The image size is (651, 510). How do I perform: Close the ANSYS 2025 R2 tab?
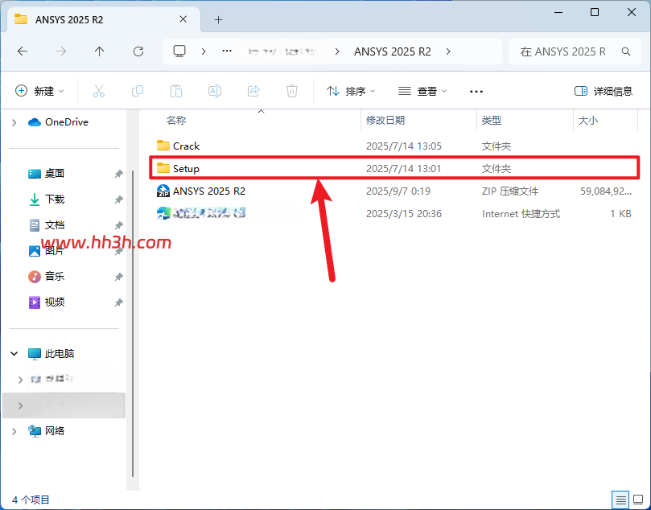(x=183, y=19)
